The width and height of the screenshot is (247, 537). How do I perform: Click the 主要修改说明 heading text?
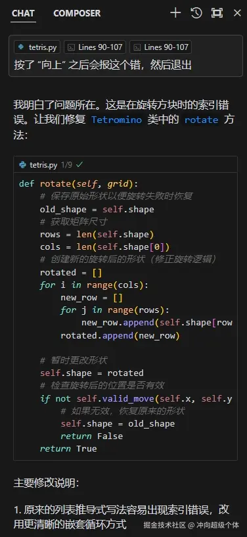46,483
